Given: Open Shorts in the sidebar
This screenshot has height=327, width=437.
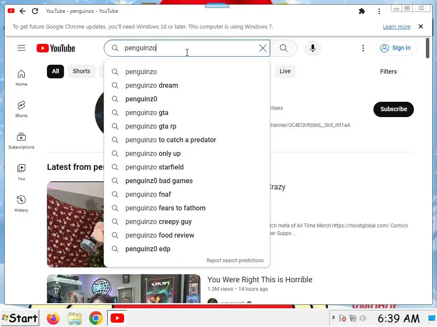Looking at the screenshot, I should tap(21, 109).
